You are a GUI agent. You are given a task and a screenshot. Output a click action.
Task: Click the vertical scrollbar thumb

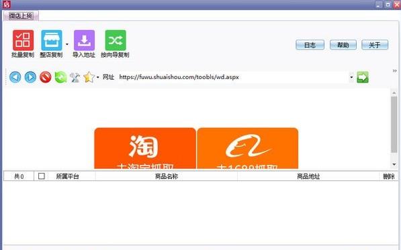point(394,125)
